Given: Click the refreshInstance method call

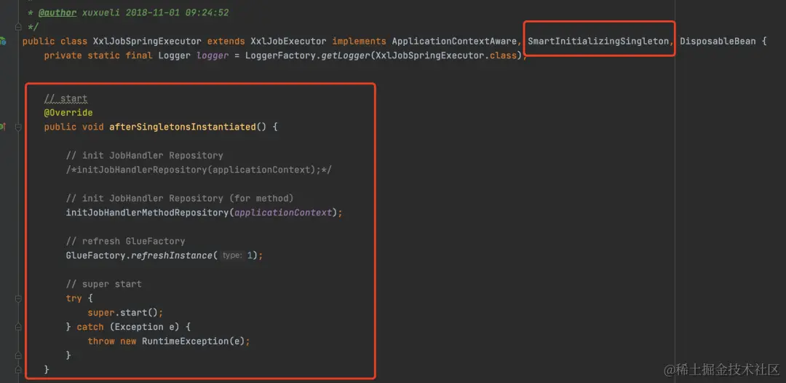Looking at the screenshot, I should (172, 256).
